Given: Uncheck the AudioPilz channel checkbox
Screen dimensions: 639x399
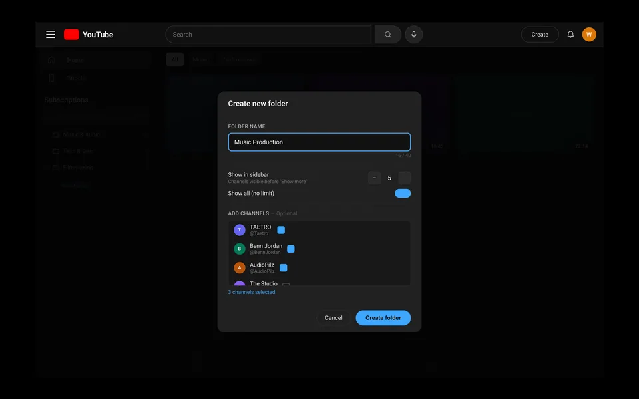Looking at the screenshot, I should click(x=284, y=267).
